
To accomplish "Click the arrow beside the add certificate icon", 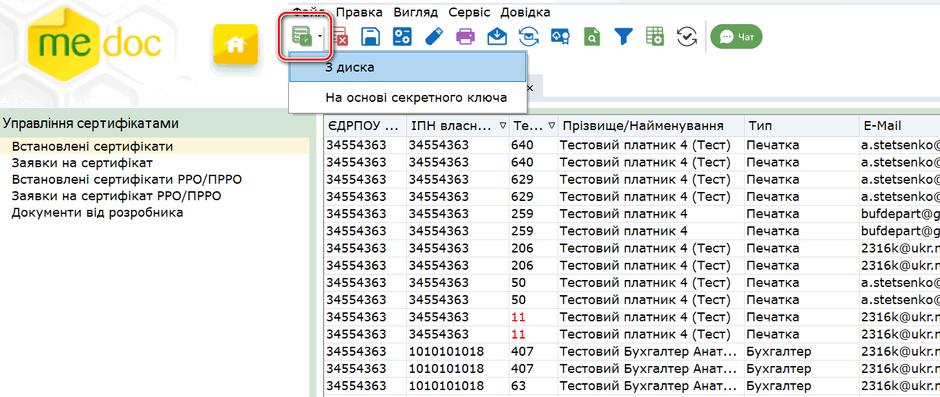I will click(320, 36).
